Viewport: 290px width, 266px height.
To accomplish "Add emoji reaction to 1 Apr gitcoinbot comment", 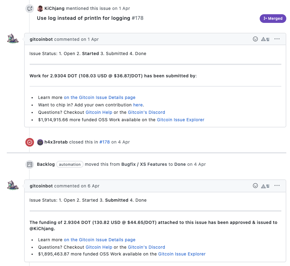I will pyautogui.click(x=255, y=39).
